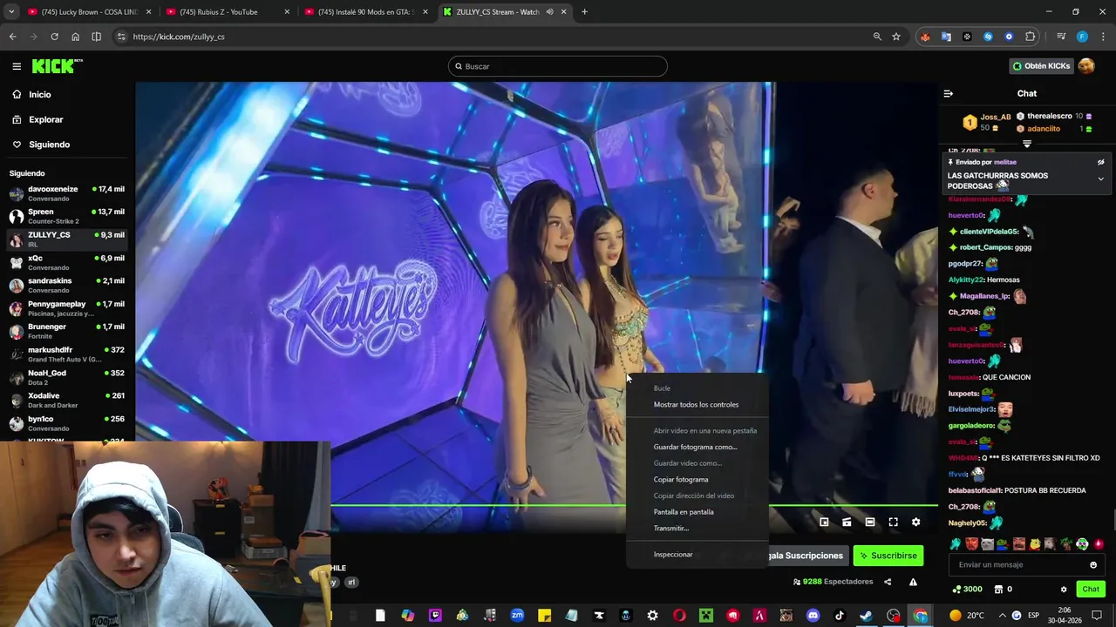The width and height of the screenshot is (1116, 627).
Task: Open xQc channel in sidebar
Action: click(x=66, y=262)
